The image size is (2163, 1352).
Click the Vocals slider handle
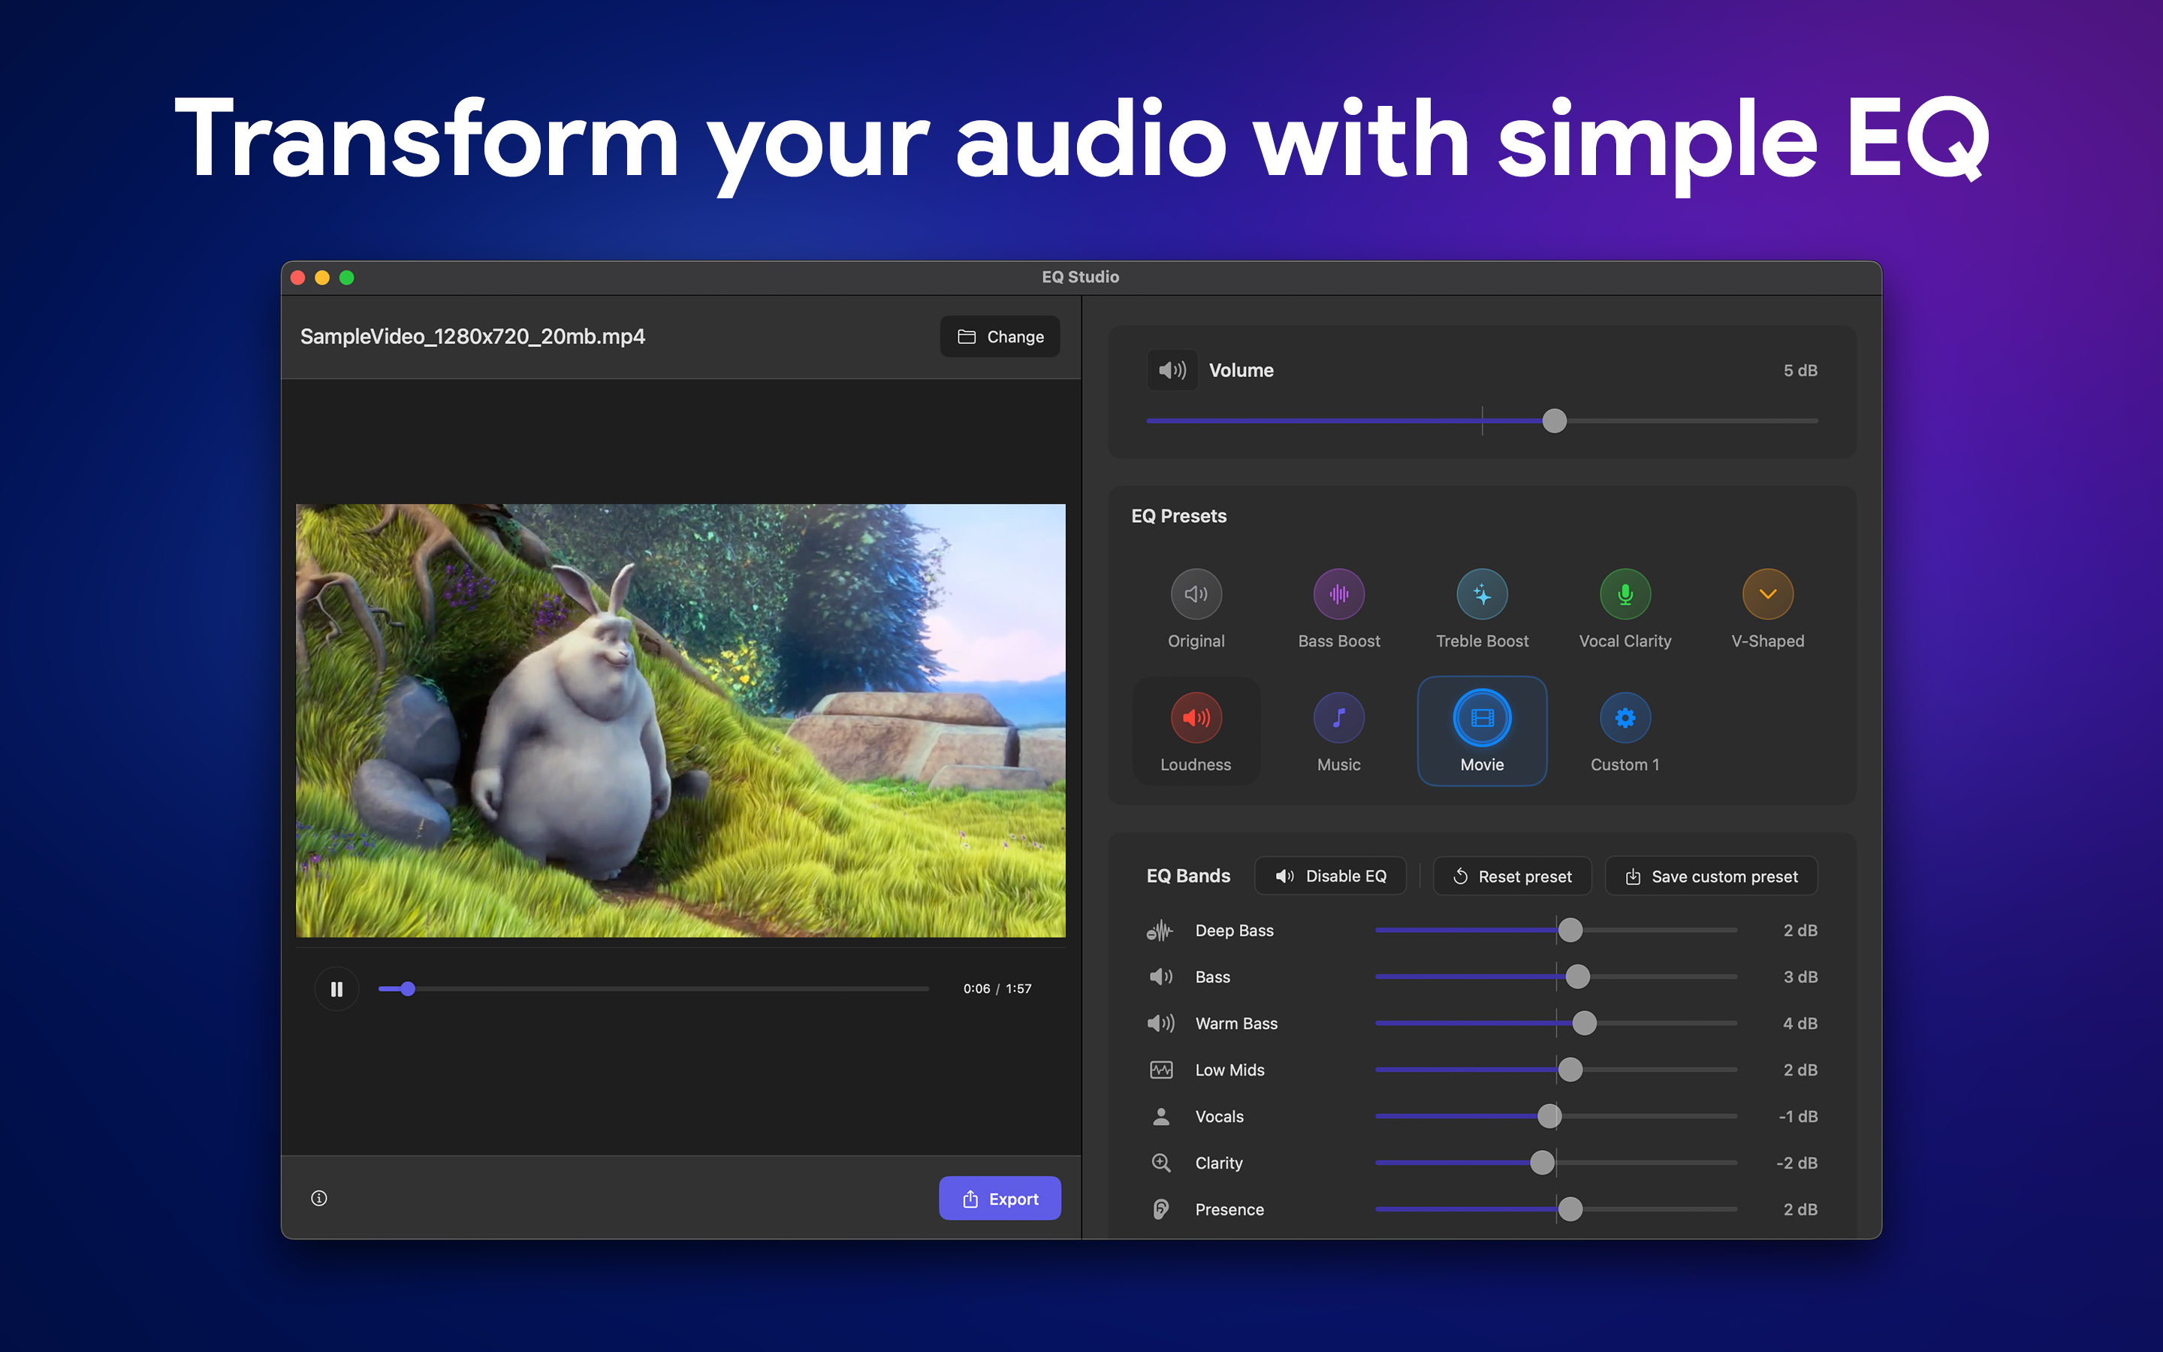click(1550, 1116)
